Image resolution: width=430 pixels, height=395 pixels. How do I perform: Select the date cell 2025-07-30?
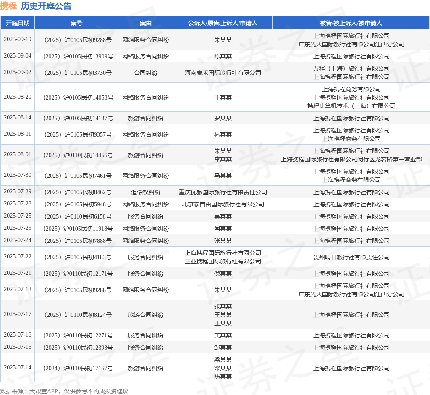18,175
